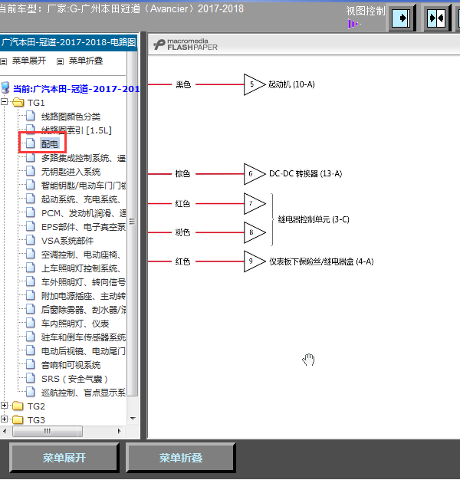This screenshot has width=460, height=480.
Task: Open 车内照明灯、仪表 tree item
Action: (x=75, y=324)
